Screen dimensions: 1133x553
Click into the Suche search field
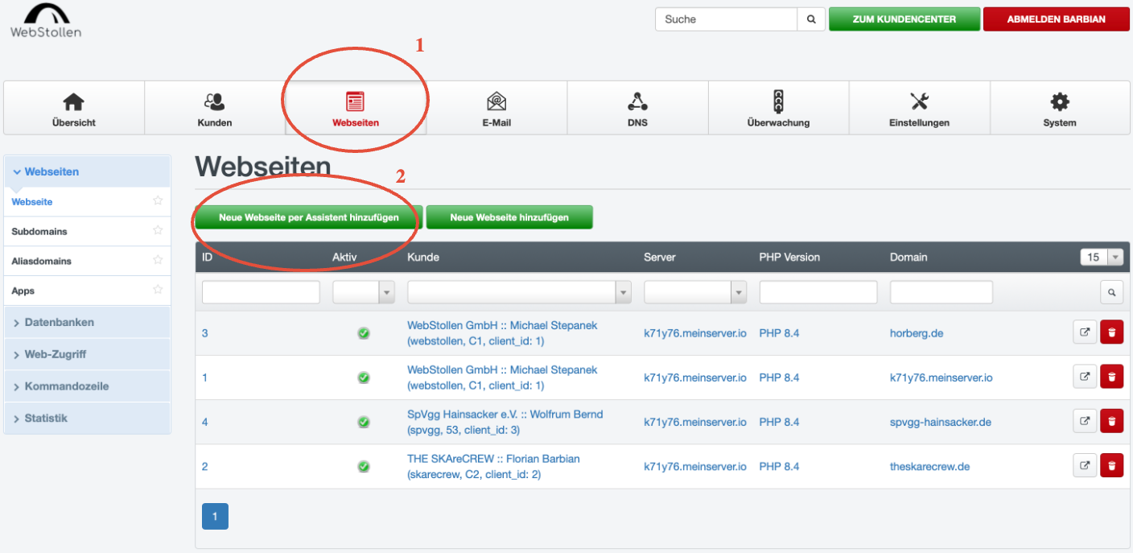[726, 19]
